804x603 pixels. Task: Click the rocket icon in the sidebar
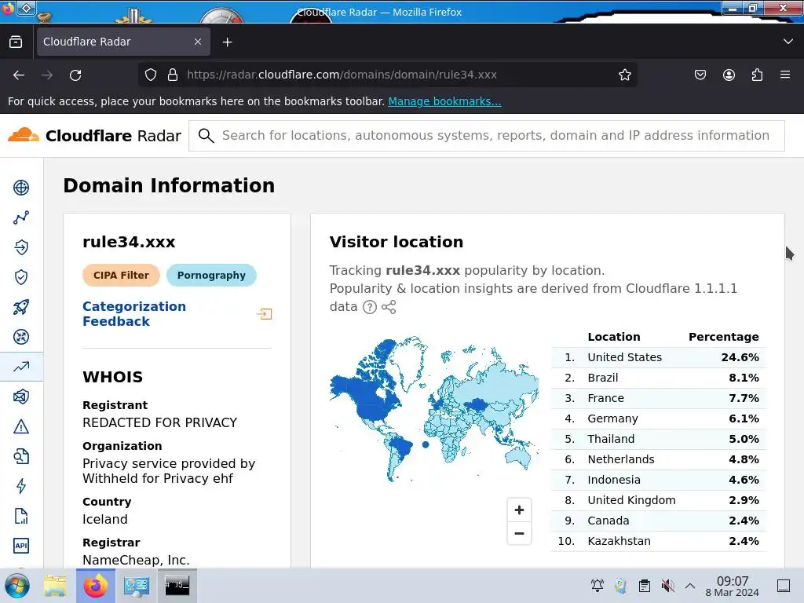21,307
